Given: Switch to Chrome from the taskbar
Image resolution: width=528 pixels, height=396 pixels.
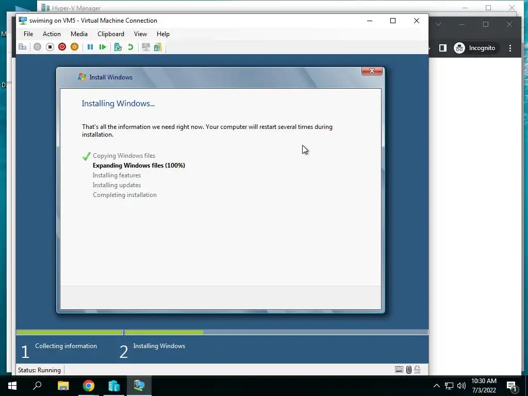Looking at the screenshot, I should [89, 386].
